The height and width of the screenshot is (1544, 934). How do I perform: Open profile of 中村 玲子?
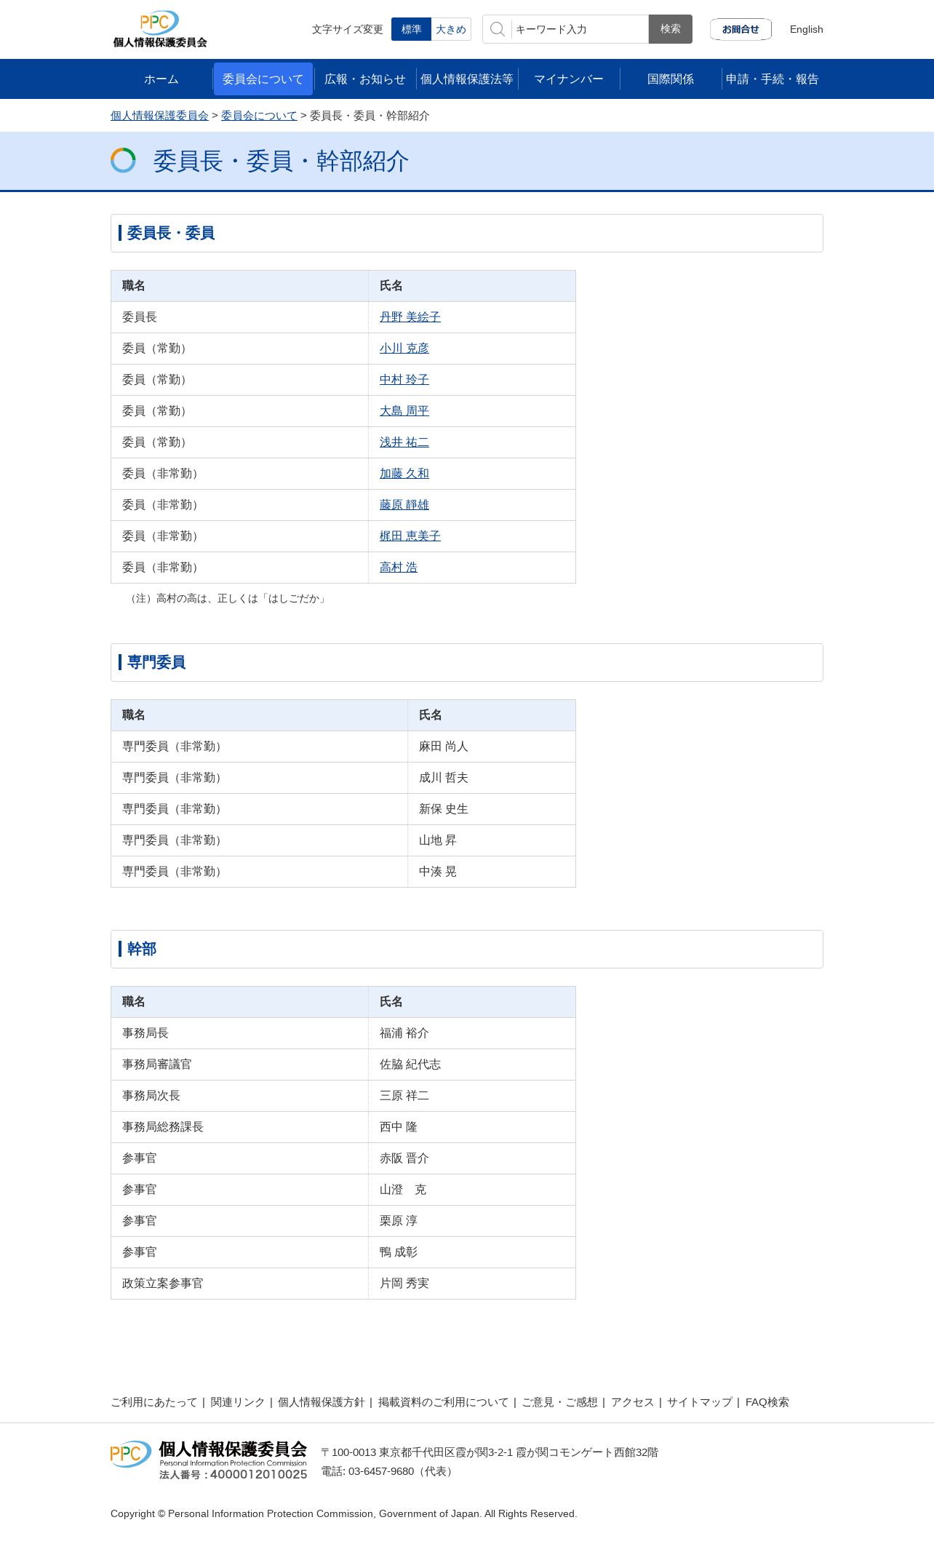click(x=404, y=380)
